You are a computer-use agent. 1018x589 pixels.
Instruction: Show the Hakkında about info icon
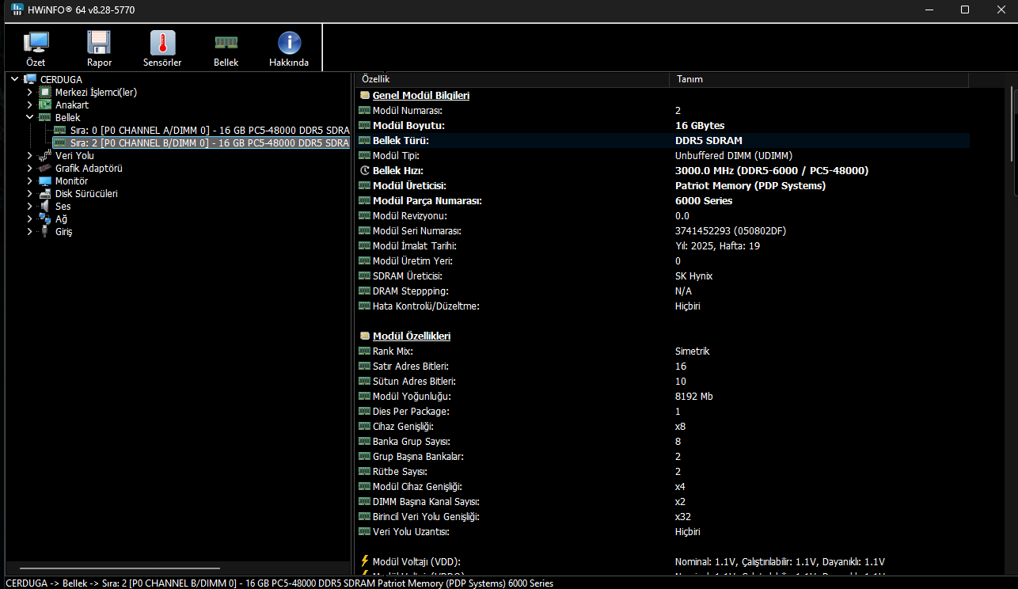289,44
